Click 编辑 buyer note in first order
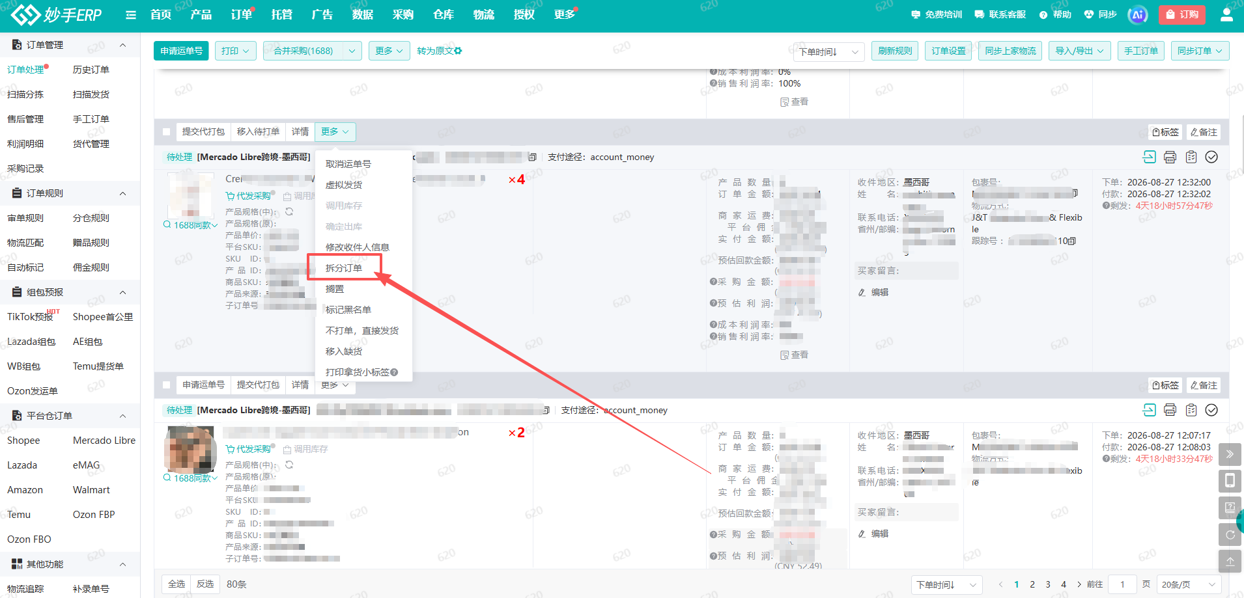The height and width of the screenshot is (598, 1244). pyautogui.click(x=873, y=292)
